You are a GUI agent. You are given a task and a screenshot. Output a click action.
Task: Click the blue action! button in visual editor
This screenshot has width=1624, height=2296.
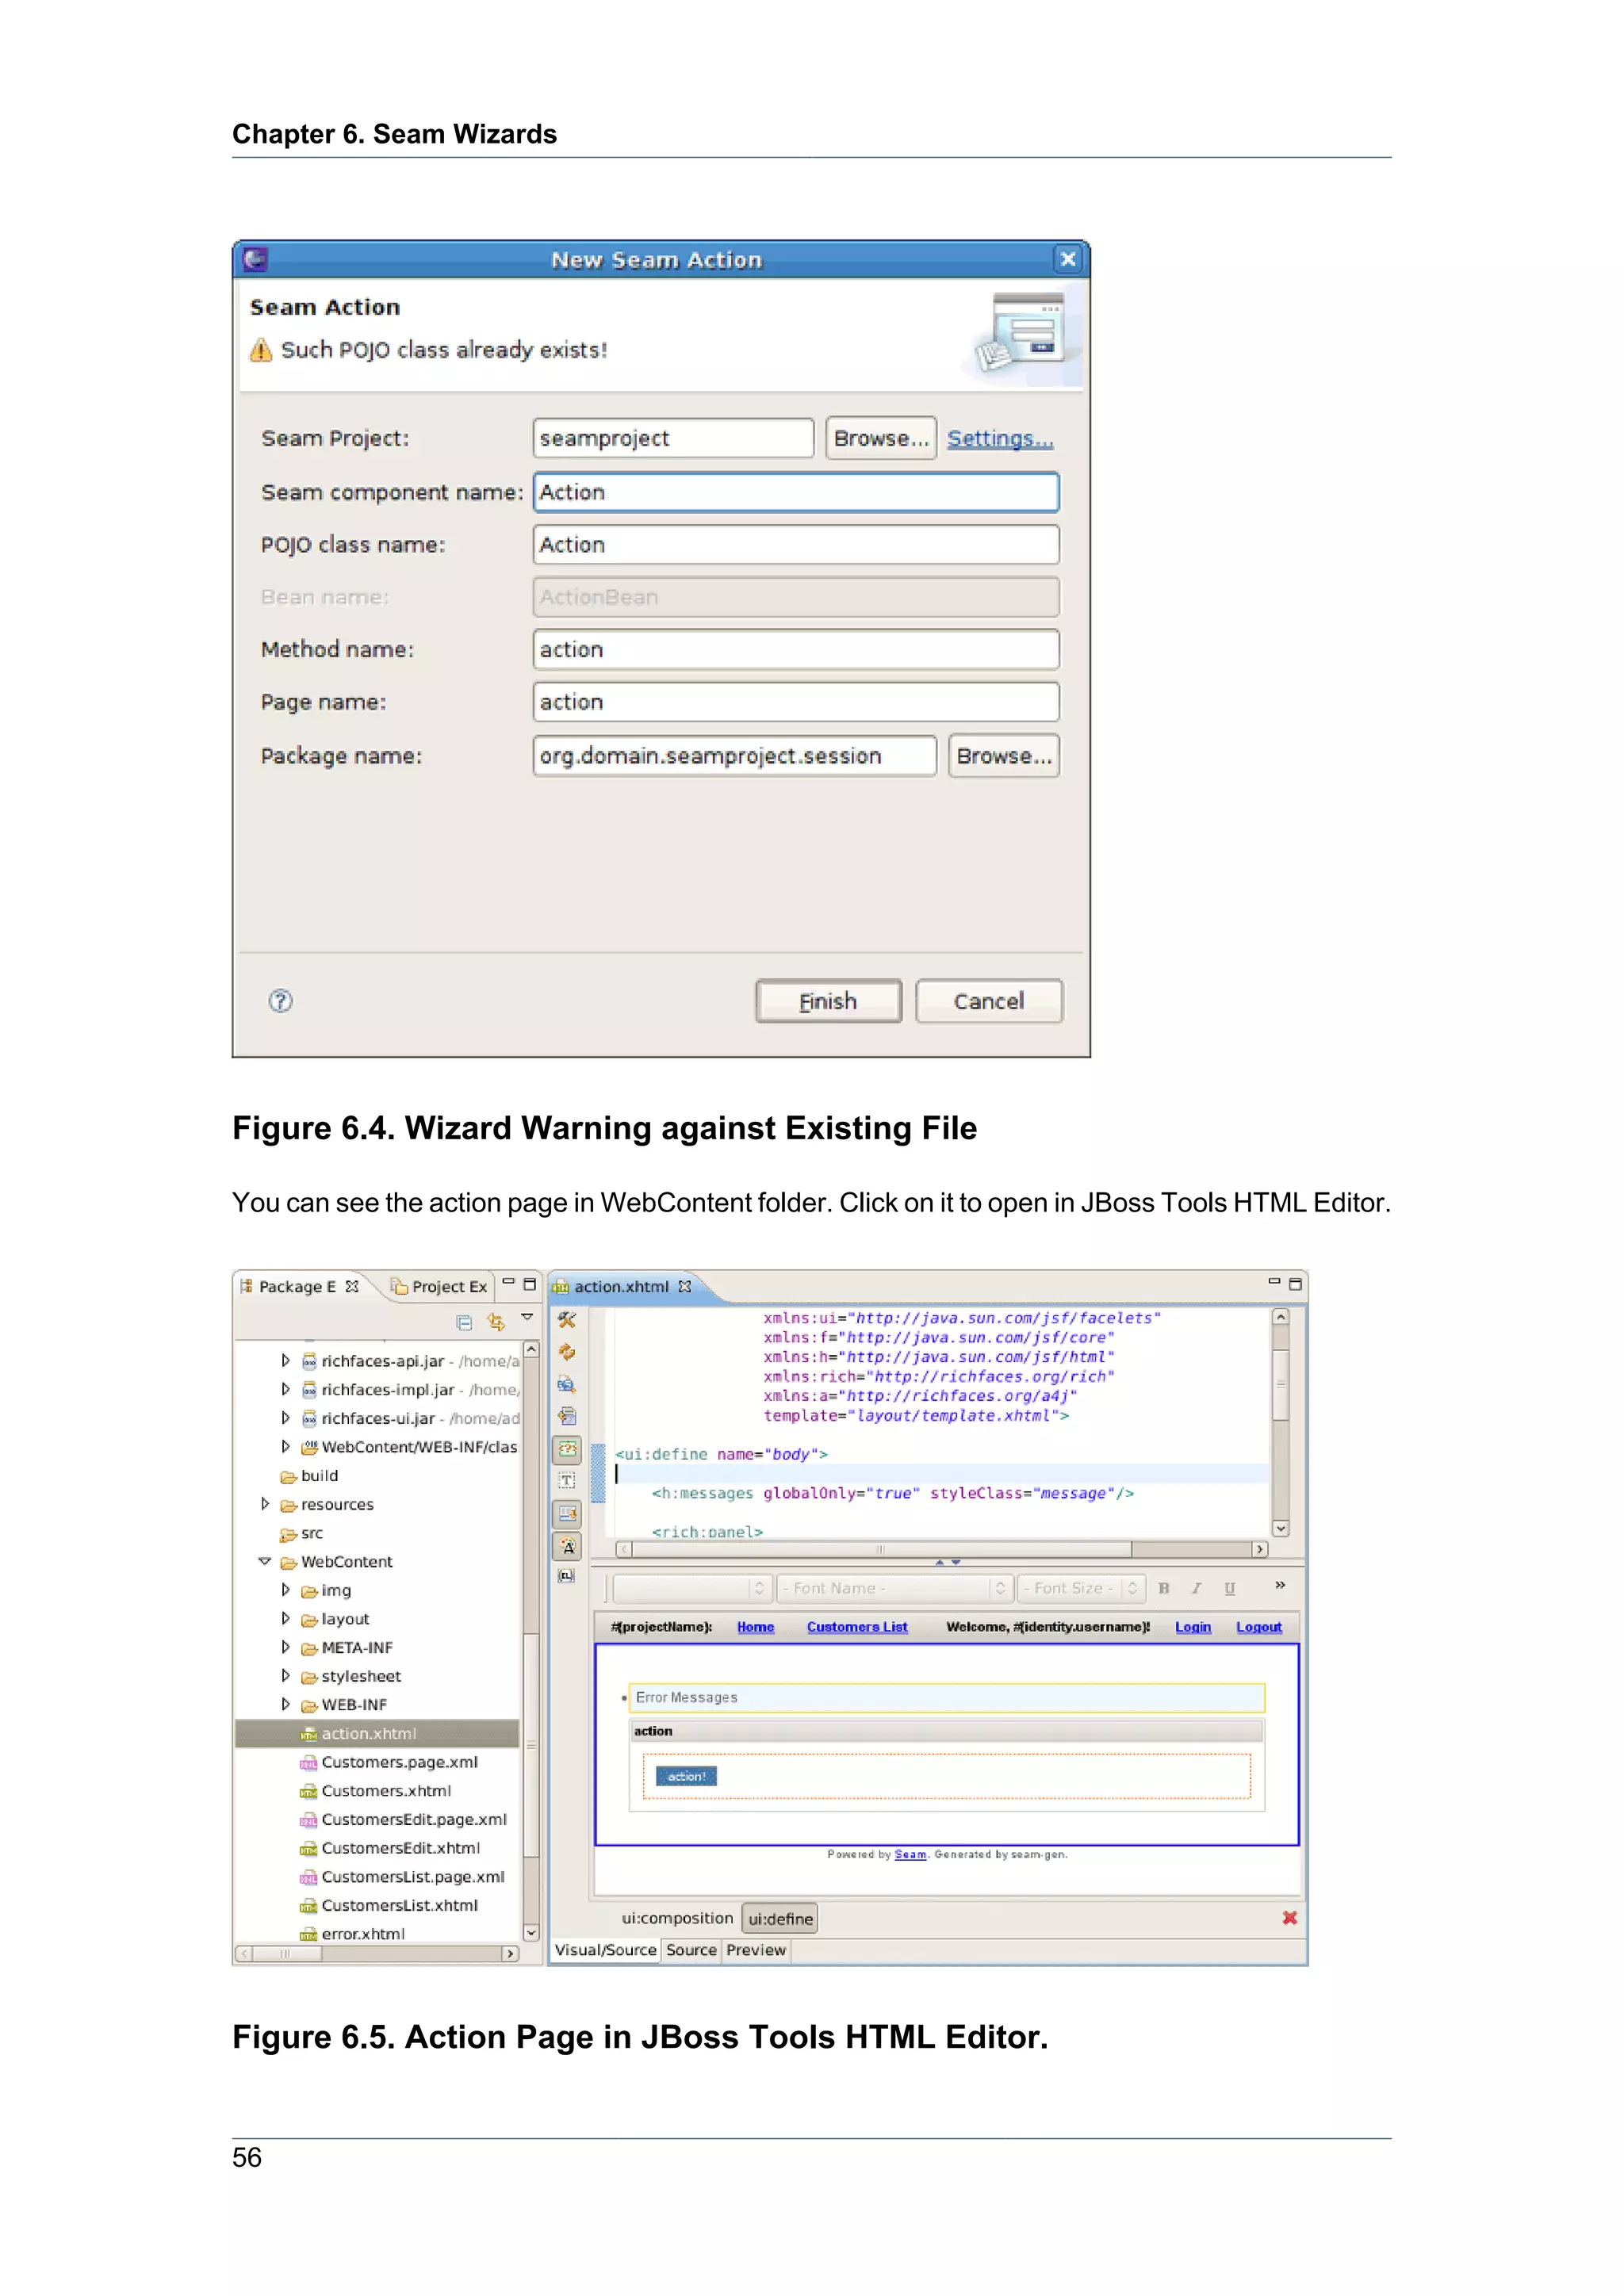click(x=686, y=1776)
